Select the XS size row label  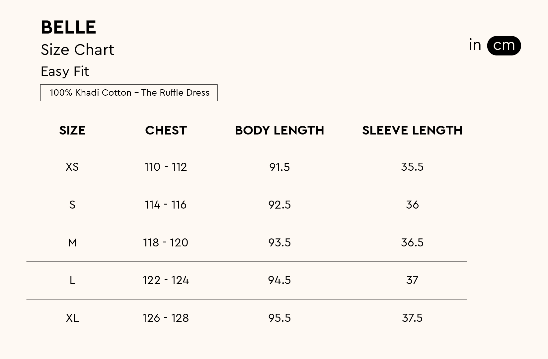[72, 167]
